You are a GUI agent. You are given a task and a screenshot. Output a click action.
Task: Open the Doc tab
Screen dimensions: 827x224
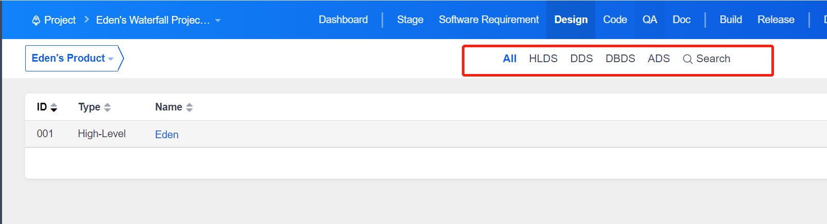pyautogui.click(x=681, y=20)
